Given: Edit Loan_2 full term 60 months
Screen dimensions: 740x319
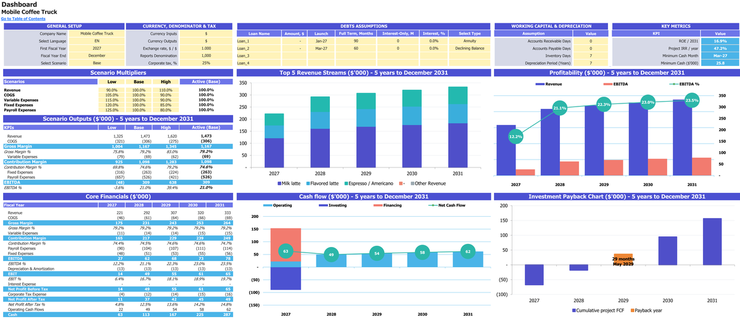Looking at the screenshot, I should click(356, 48).
